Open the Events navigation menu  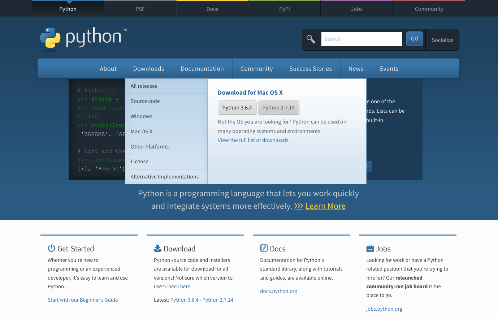pos(389,69)
